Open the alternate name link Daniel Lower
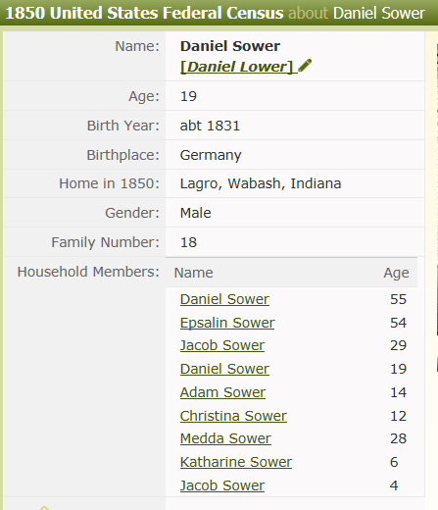Viewport: 438px width, 510px height. (x=236, y=67)
